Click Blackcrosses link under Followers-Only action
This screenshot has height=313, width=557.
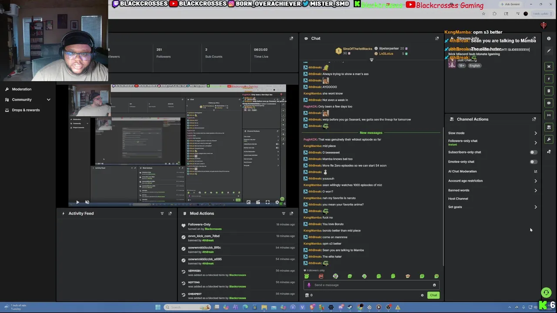[213, 229]
